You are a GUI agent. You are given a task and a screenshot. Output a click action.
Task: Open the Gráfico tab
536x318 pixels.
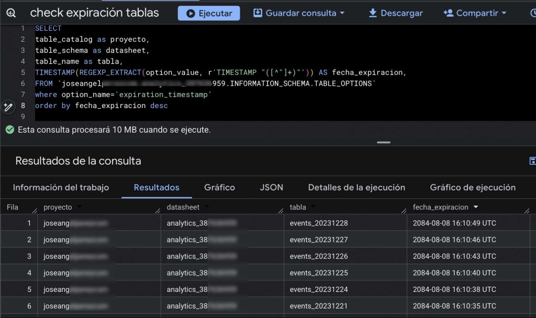(x=219, y=187)
